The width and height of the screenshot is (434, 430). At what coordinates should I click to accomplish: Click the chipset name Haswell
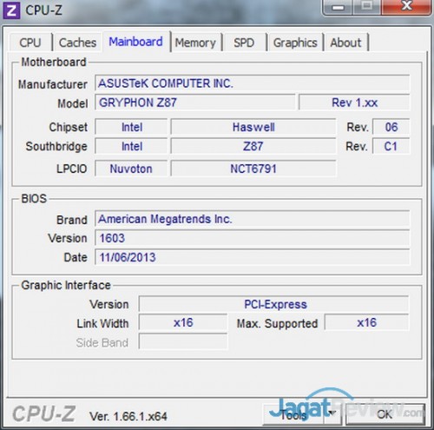[253, 127]
